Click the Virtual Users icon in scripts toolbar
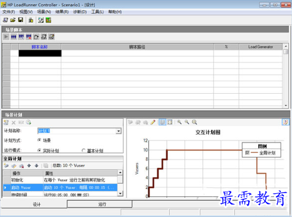292x217 pixels. click(x=14, y=37)
